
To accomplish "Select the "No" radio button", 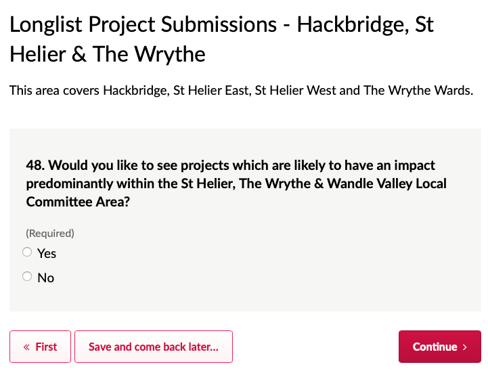I will [x=27, y=276].
